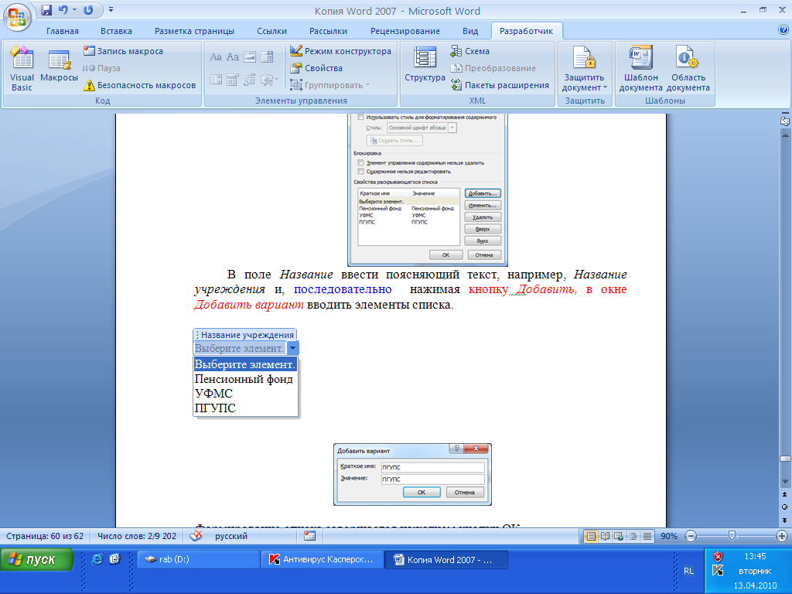The width and height of the screenshot is (792, 594).
Task: Insert plain text content control (second Aa)
Action: (x=232, y=56)
